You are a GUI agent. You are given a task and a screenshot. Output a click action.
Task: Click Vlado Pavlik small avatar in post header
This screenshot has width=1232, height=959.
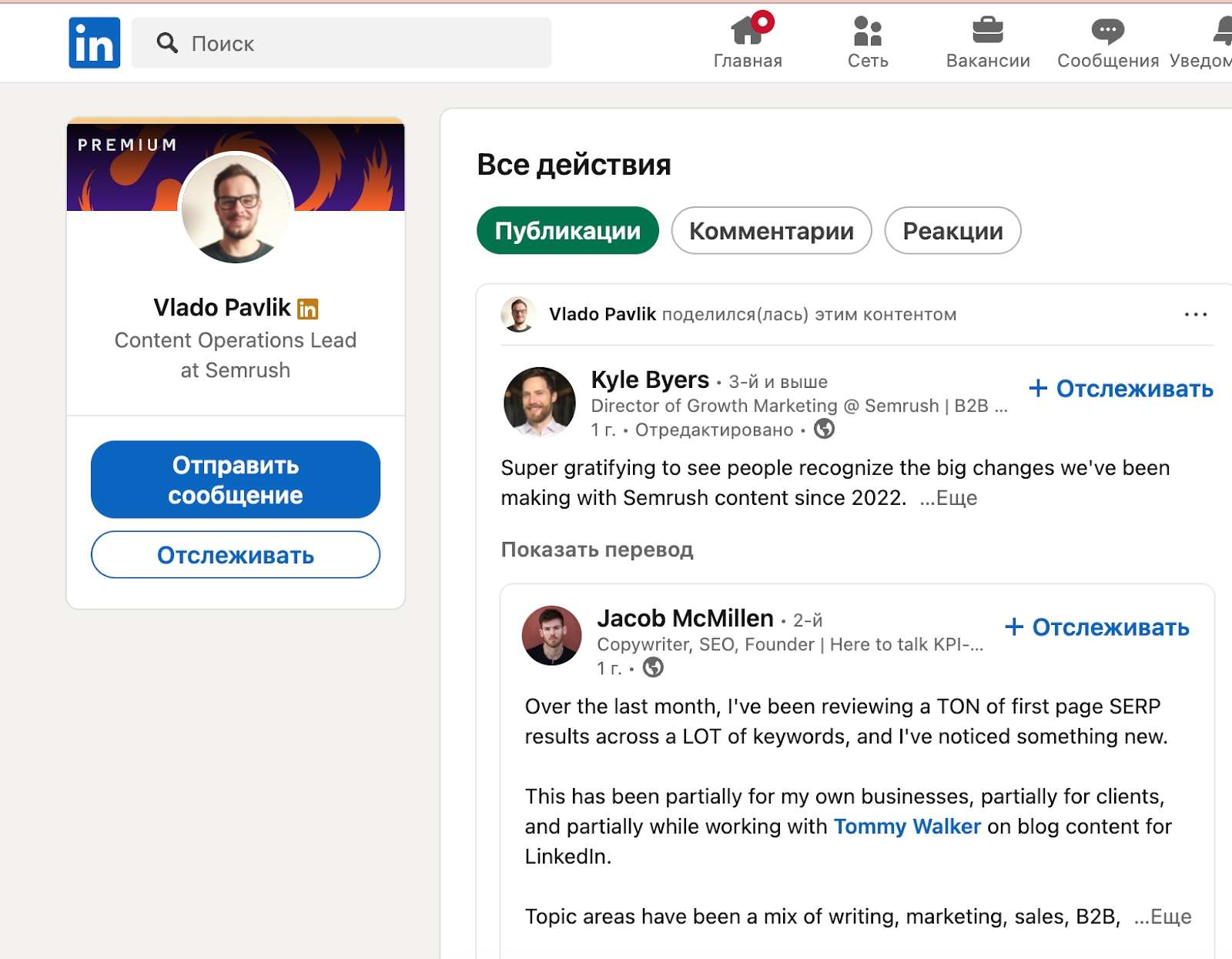point(519,314)
